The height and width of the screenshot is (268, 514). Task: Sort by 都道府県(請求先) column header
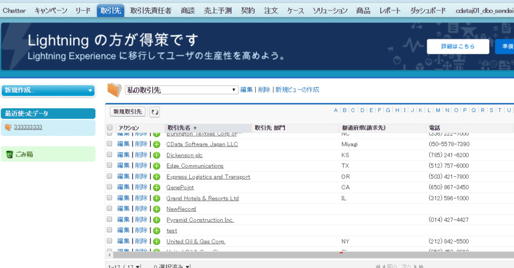point(363,128)
